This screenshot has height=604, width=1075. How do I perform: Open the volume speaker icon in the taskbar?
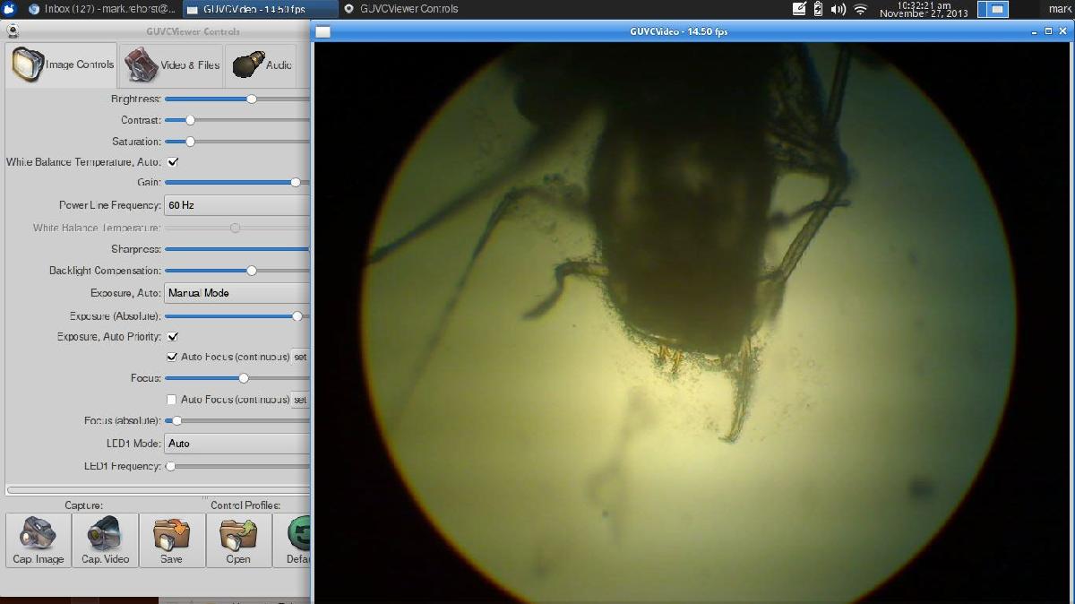(x=840, y=10)
